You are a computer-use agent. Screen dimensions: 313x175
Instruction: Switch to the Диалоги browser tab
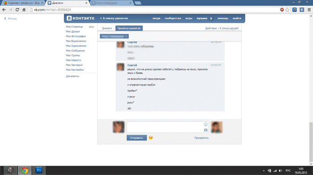coord(67,3)
